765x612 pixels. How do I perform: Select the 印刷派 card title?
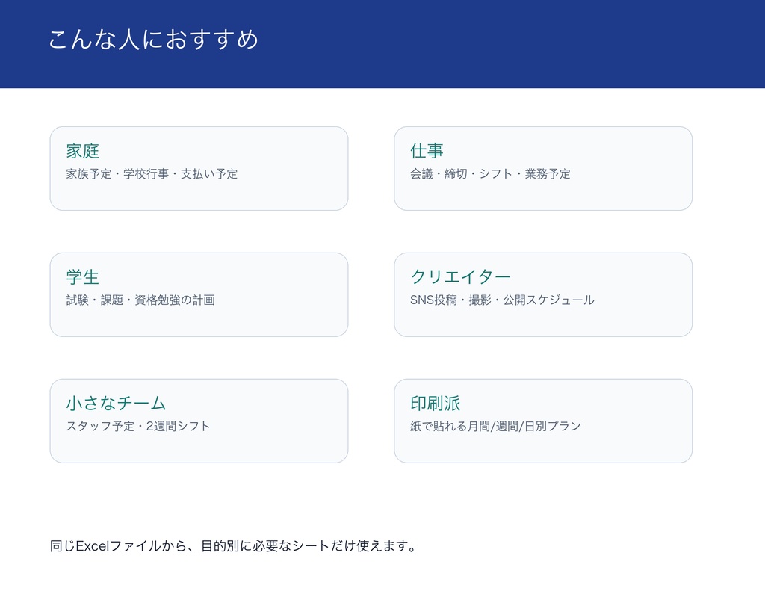[436, 403]
